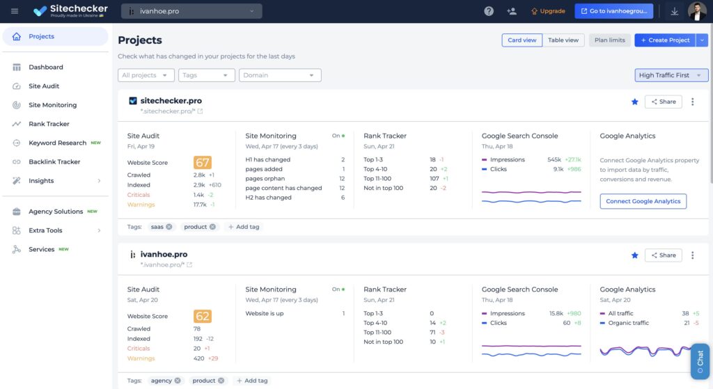Click the Backlink Tracker link icon
Viewport: 713px width, 389px height.
tap(17, 161)
